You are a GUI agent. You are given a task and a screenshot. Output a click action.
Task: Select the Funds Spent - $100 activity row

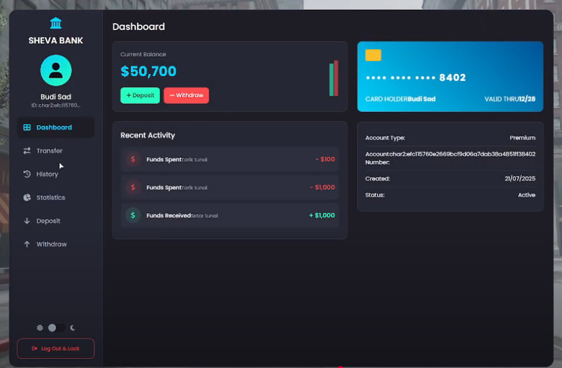[230, 159]
